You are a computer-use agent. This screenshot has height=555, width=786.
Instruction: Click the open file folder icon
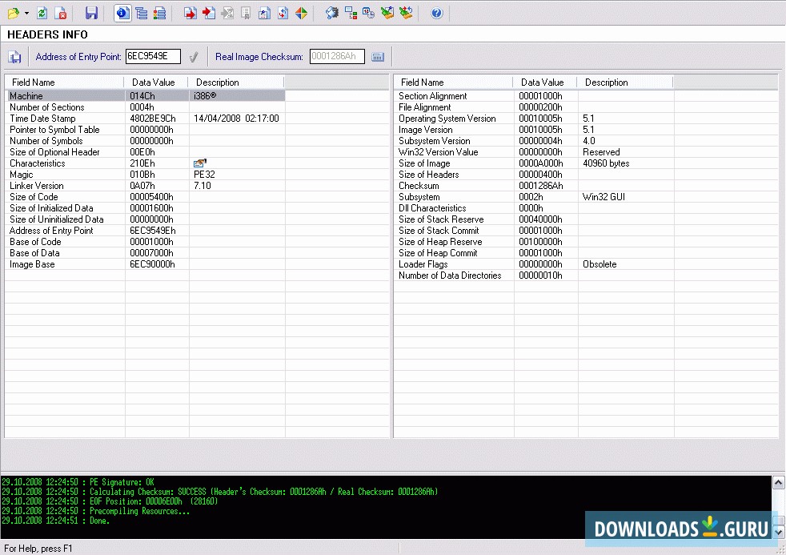(x=13, y=13)
